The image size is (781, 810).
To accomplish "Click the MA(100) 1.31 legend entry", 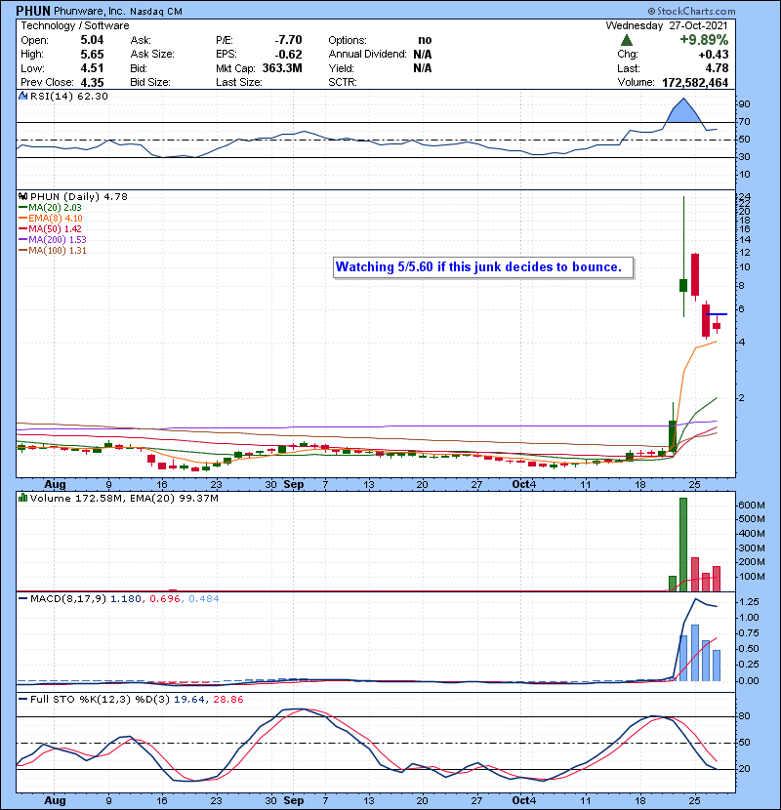I will (52, 251).
